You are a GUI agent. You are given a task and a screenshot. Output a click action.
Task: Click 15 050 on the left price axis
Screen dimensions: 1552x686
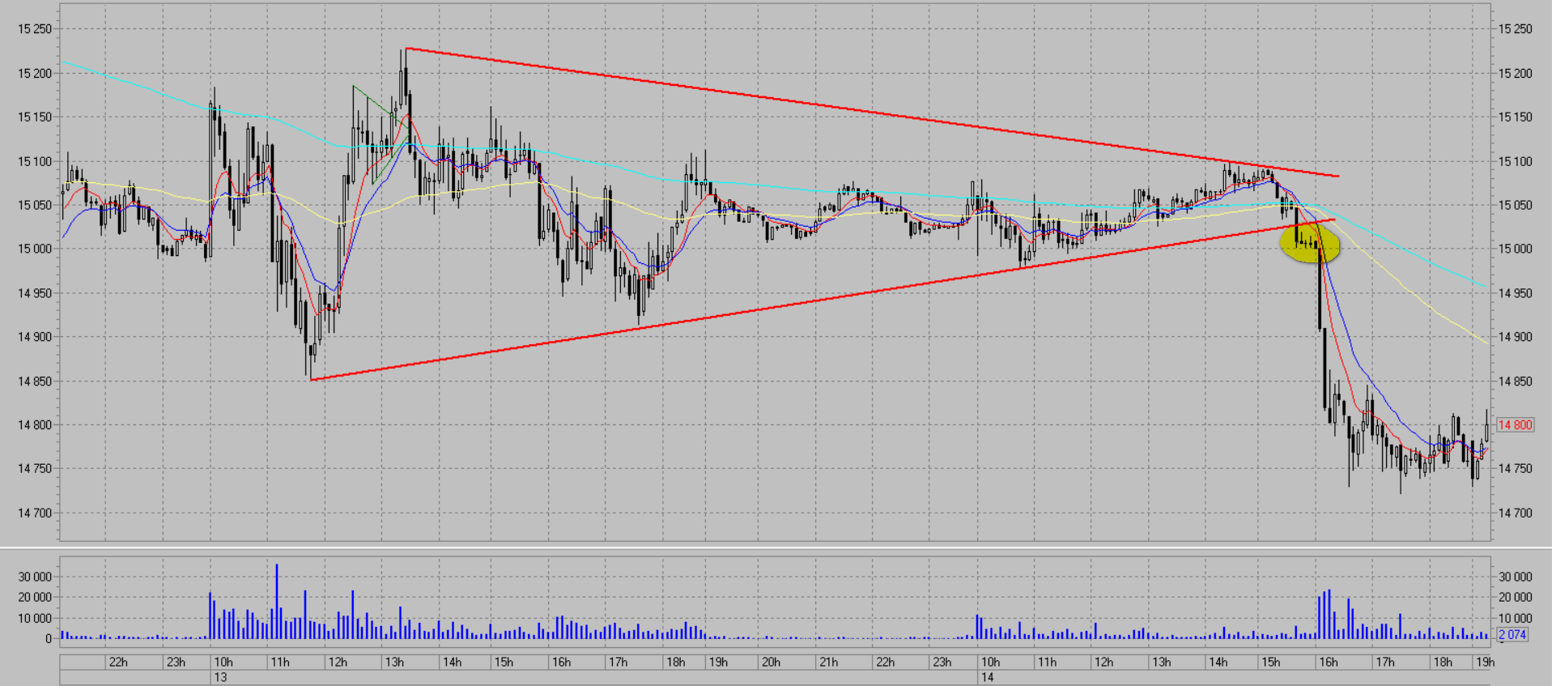tap(35, 205)
